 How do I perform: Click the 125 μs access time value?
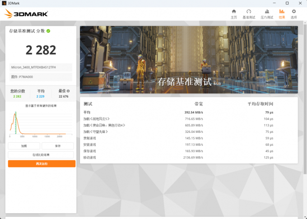coord(269,158)
